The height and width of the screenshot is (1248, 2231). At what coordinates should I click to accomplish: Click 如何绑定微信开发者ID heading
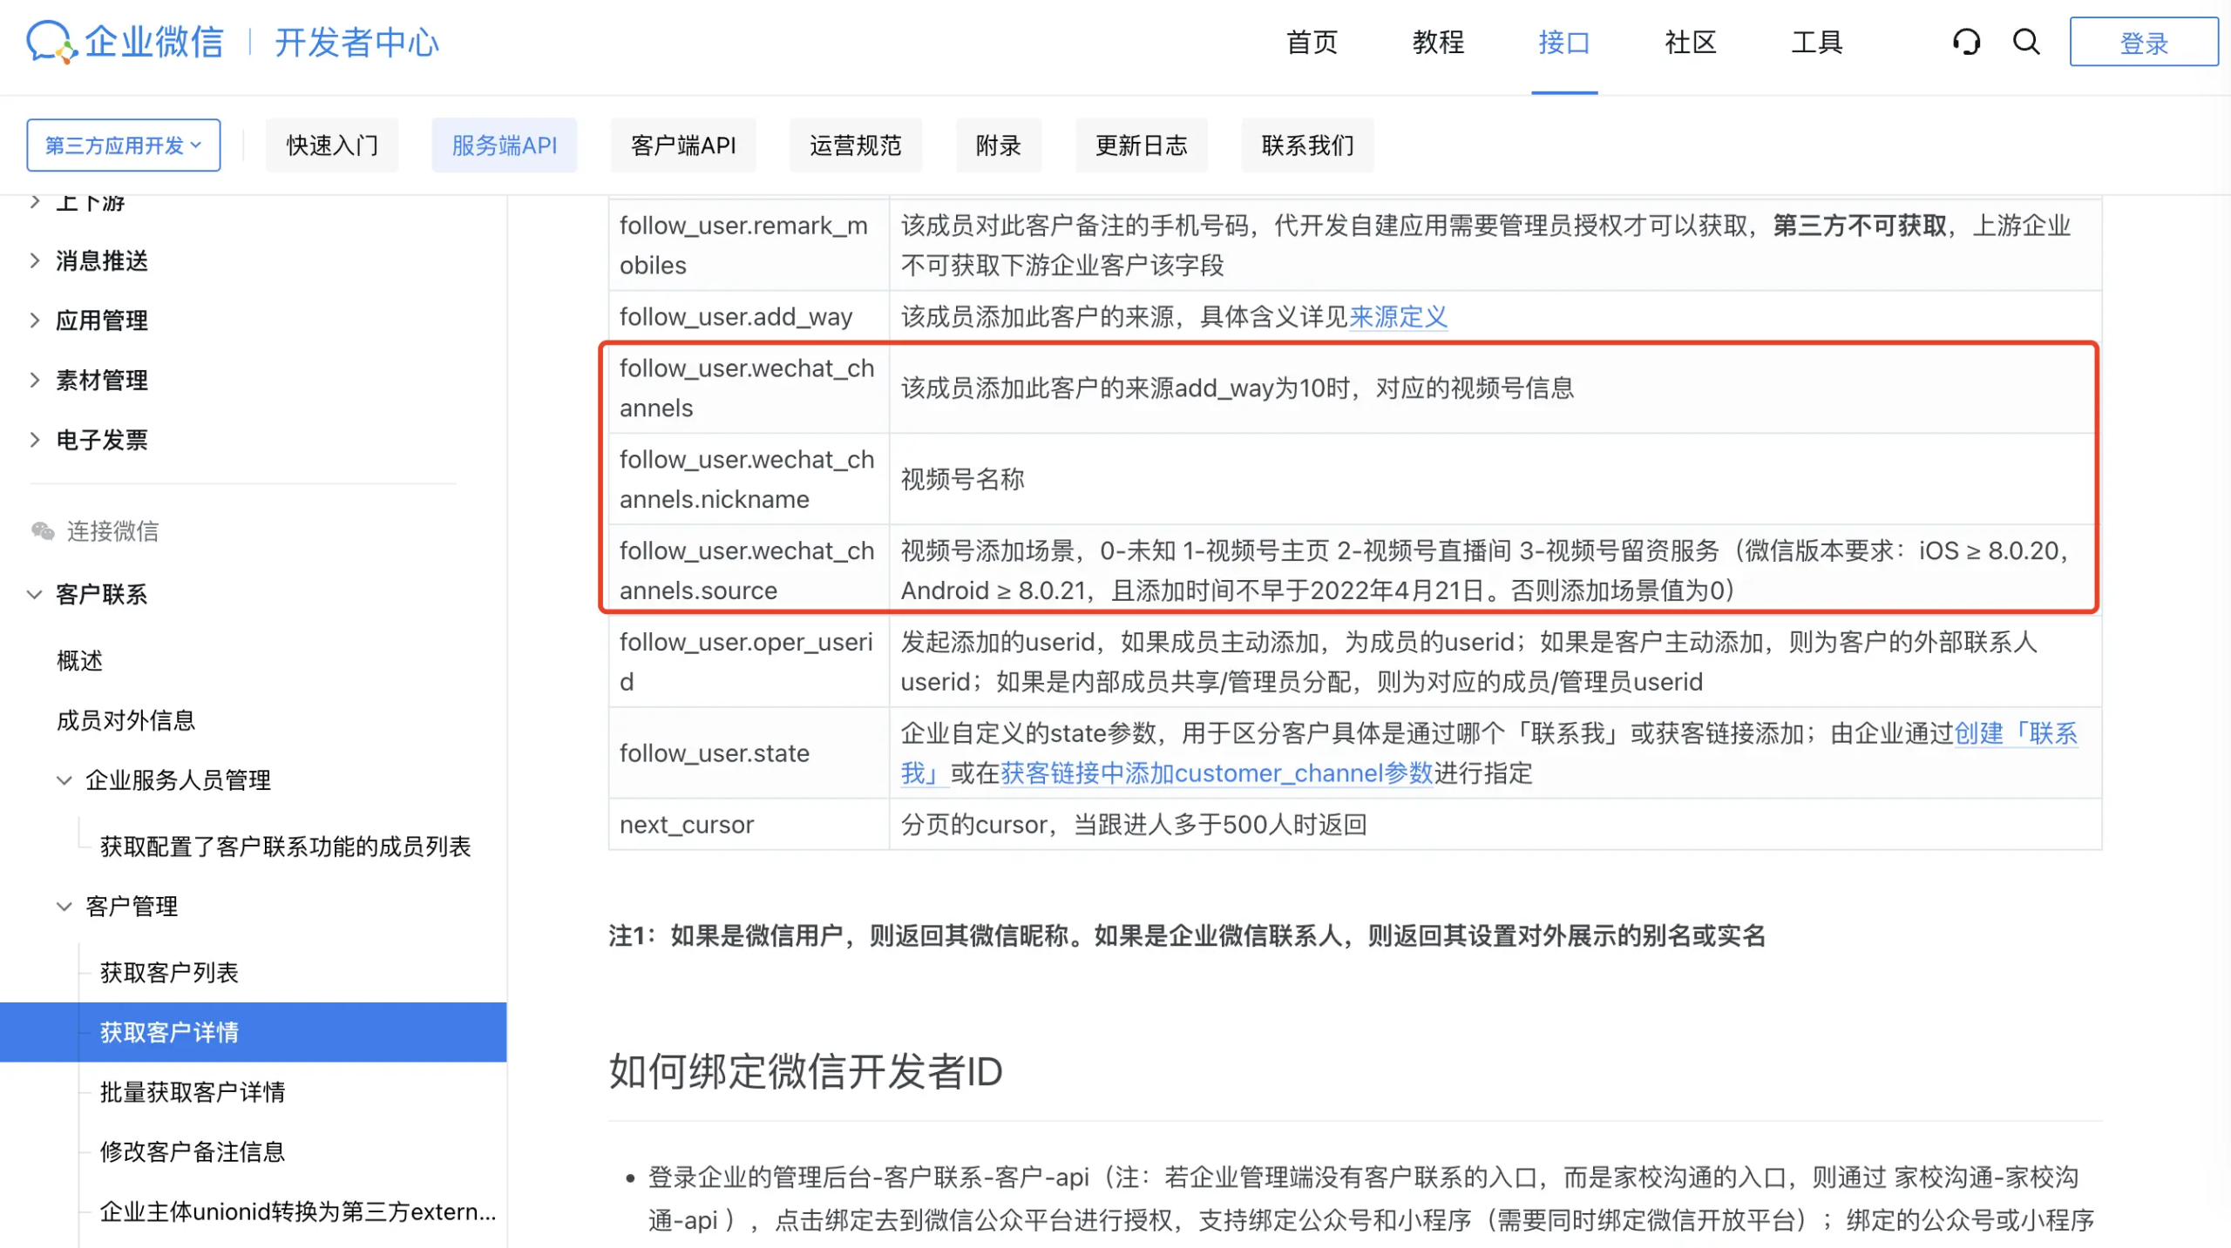click(805, 1071)
